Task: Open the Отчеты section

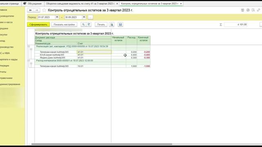Action: [x=3, y=72]
